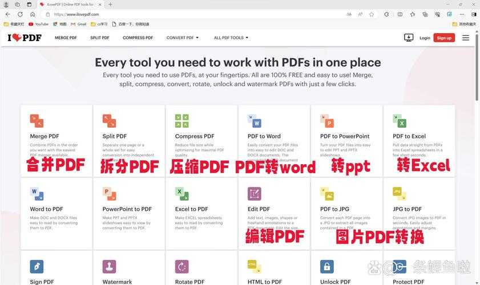Expand the CONVERT PDF dropdown
Image resolution: width=480 pixels, height=285 pixels.
click(x=183, y=38)
